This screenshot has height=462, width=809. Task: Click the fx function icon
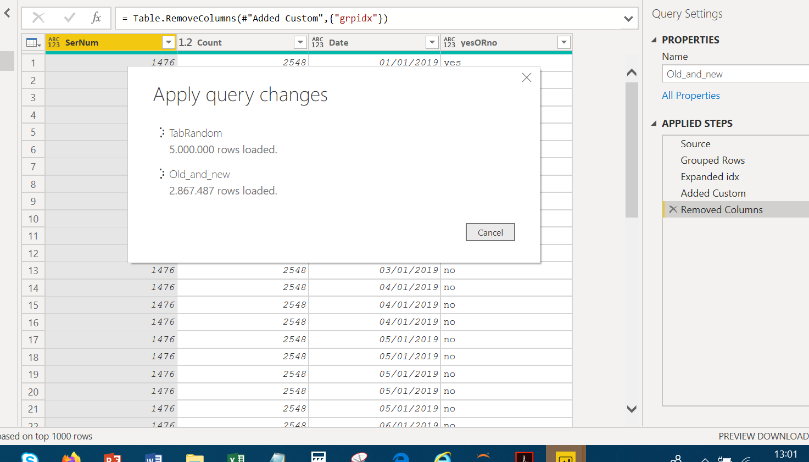[97, 18]
